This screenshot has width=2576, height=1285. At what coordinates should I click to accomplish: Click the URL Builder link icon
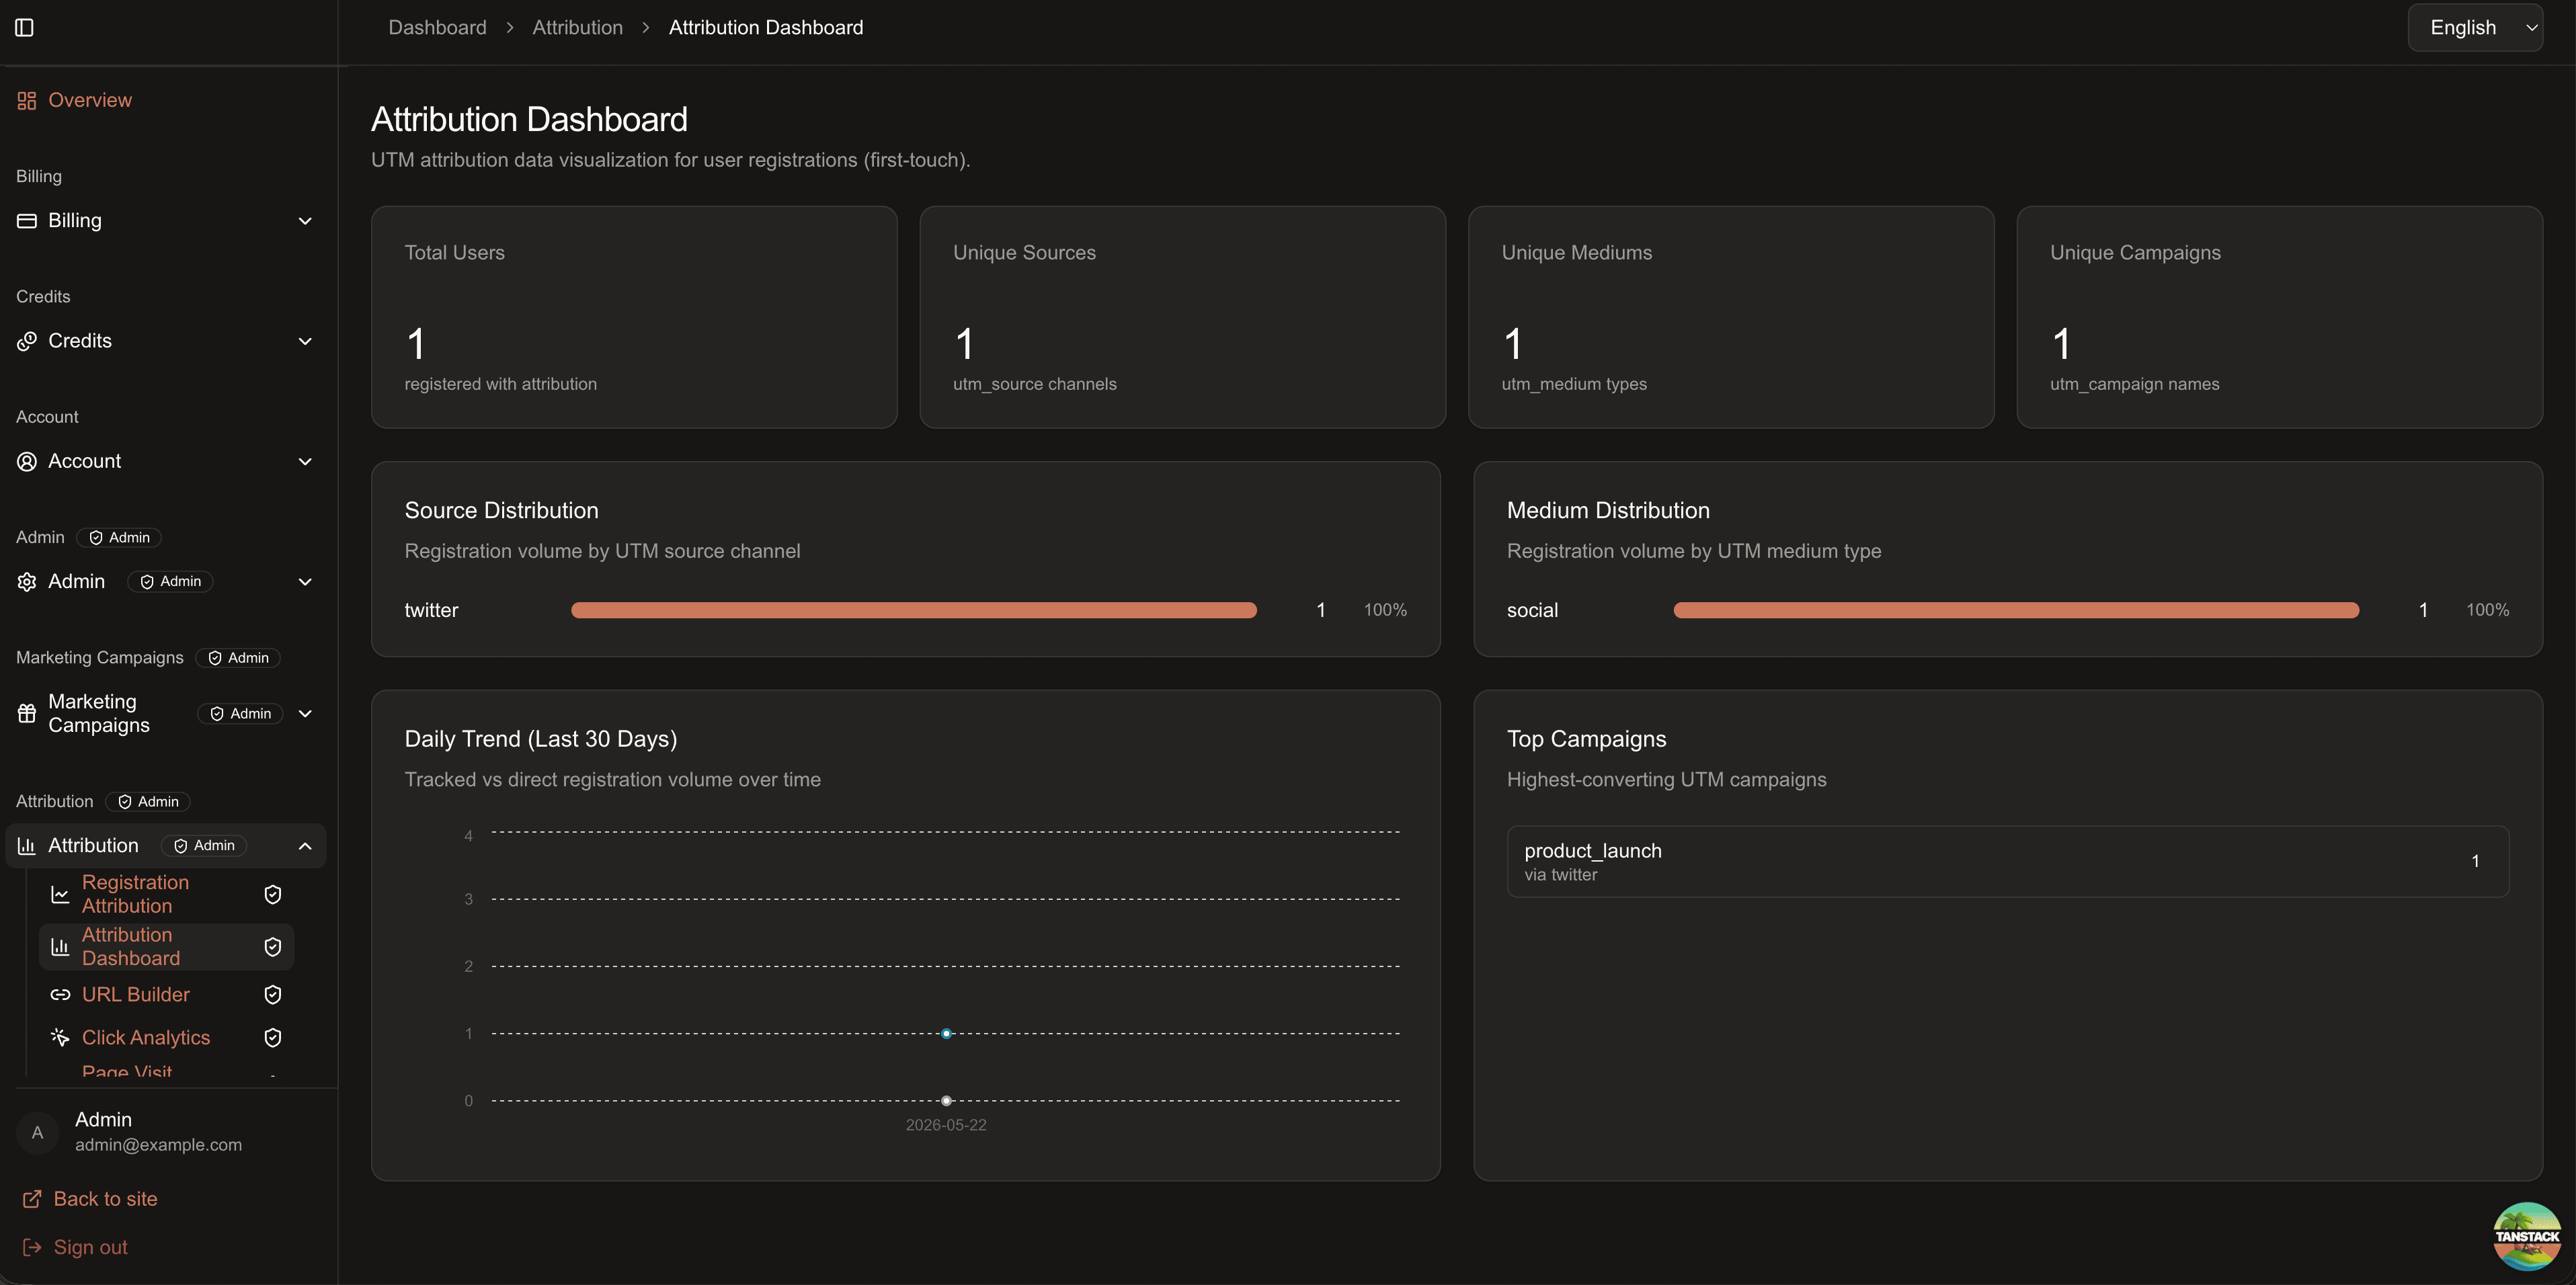point(60,995)
